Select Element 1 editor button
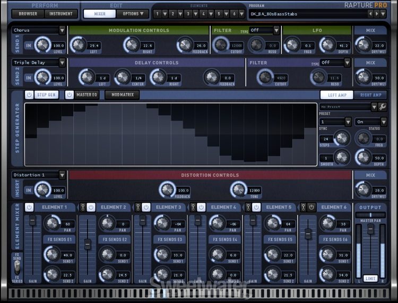398x303 pixels. point(157,14)
